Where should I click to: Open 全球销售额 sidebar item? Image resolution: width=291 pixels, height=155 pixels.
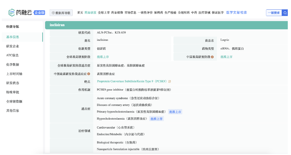point(14,101)
